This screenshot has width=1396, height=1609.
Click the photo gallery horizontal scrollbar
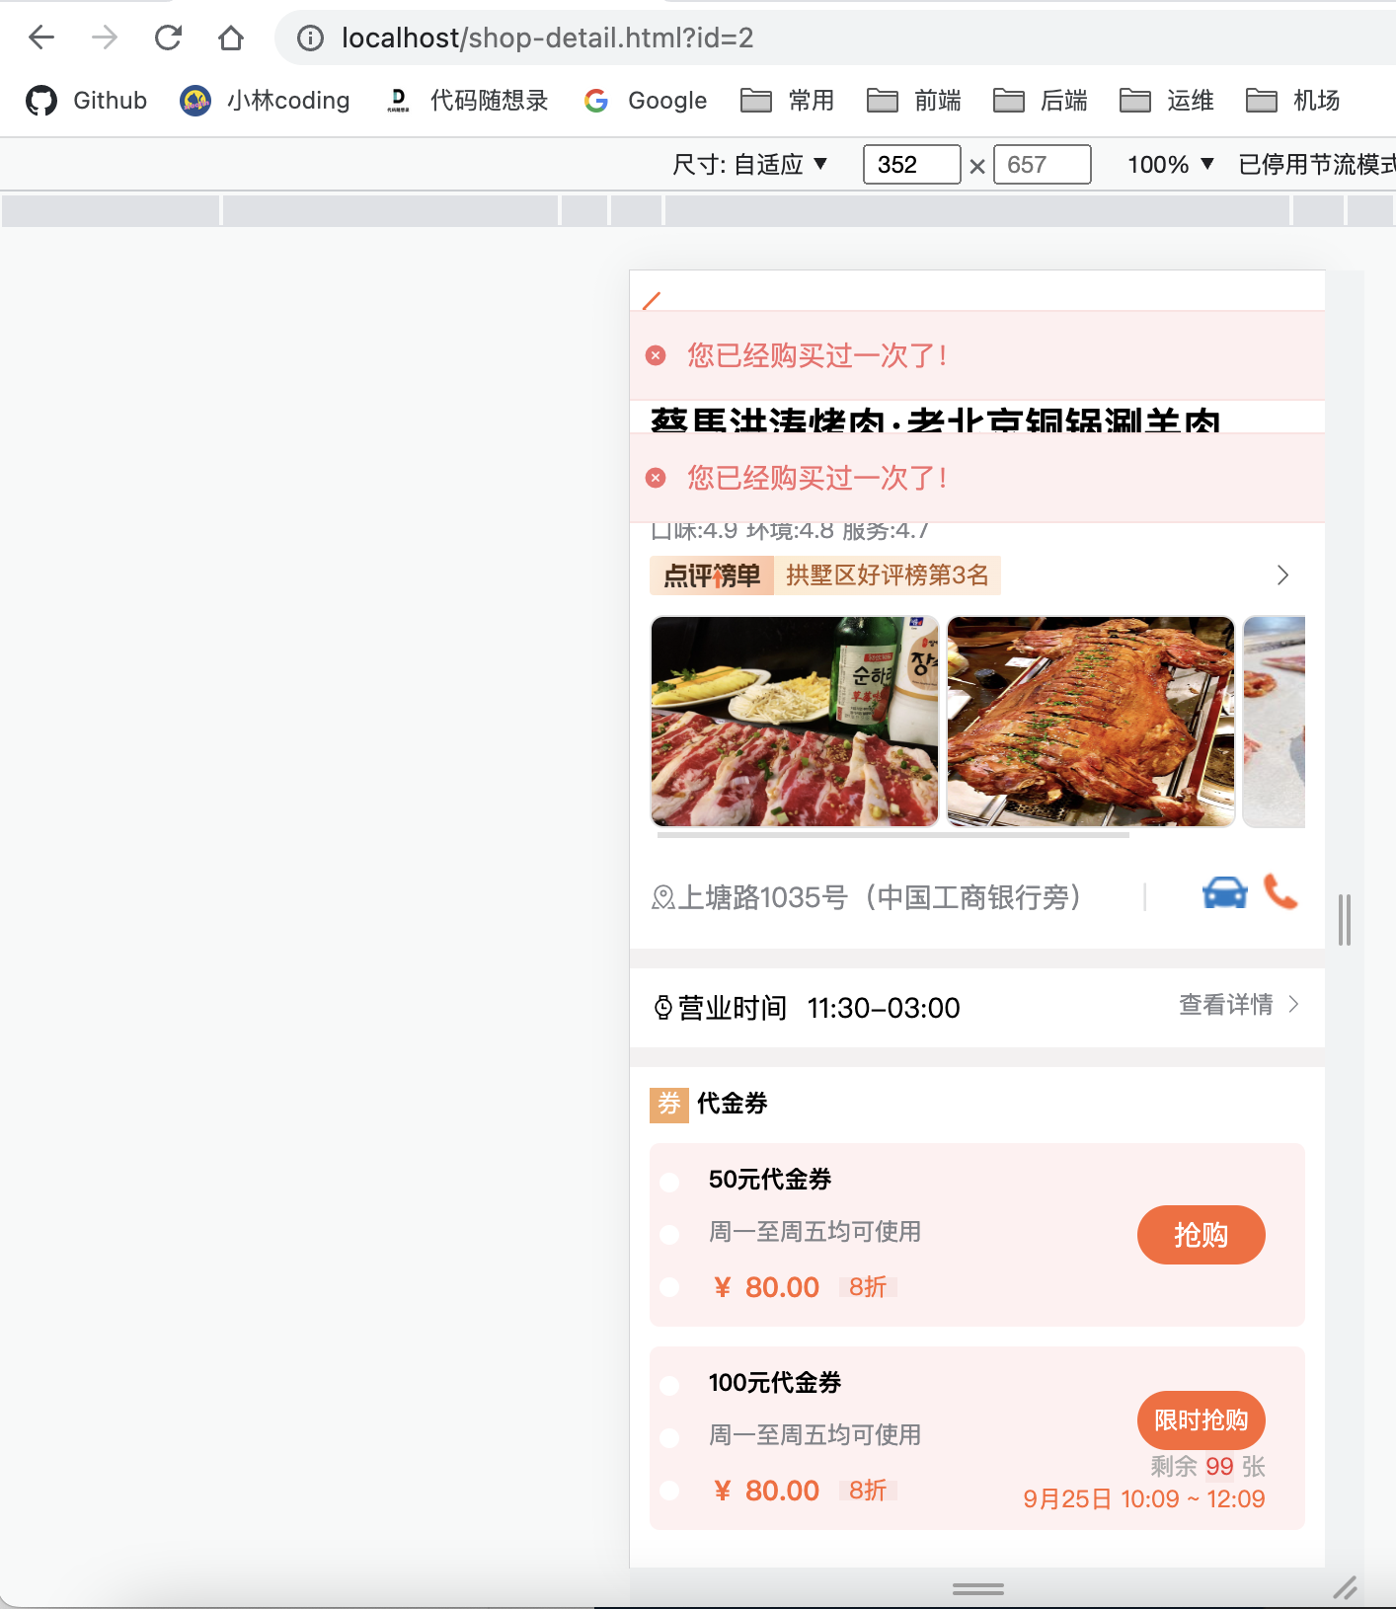pyautogui.click(x=893, y=835)
